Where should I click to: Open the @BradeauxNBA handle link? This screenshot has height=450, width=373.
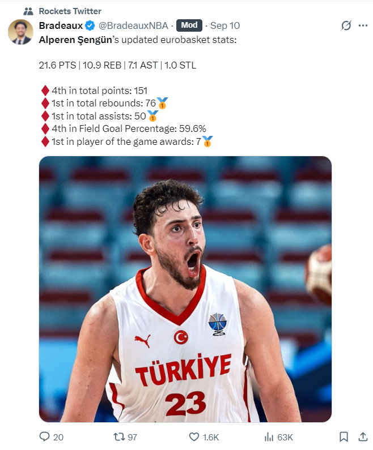(133, 25)
